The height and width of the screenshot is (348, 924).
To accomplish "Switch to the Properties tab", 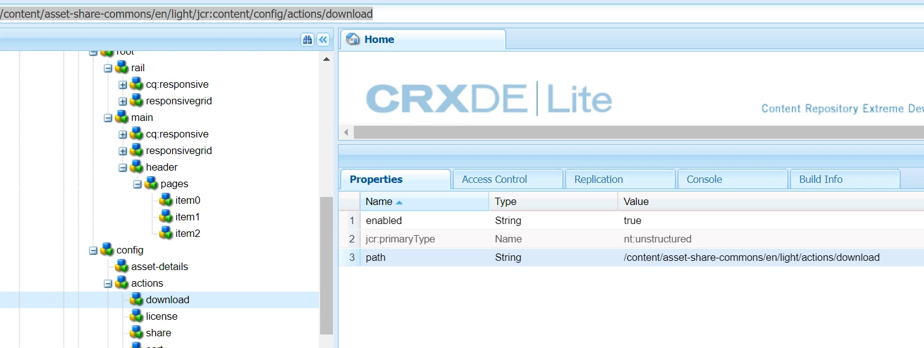I will (x=395, y=179).
